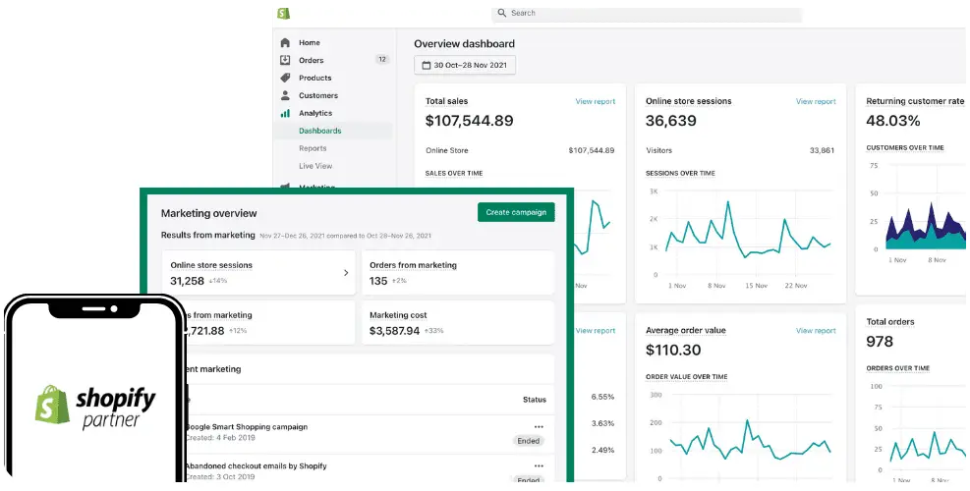The width and height of the screenshot is (970, 491).
Task: Click the Products tag icon in sidebar
Action: (x=285, y=78)
